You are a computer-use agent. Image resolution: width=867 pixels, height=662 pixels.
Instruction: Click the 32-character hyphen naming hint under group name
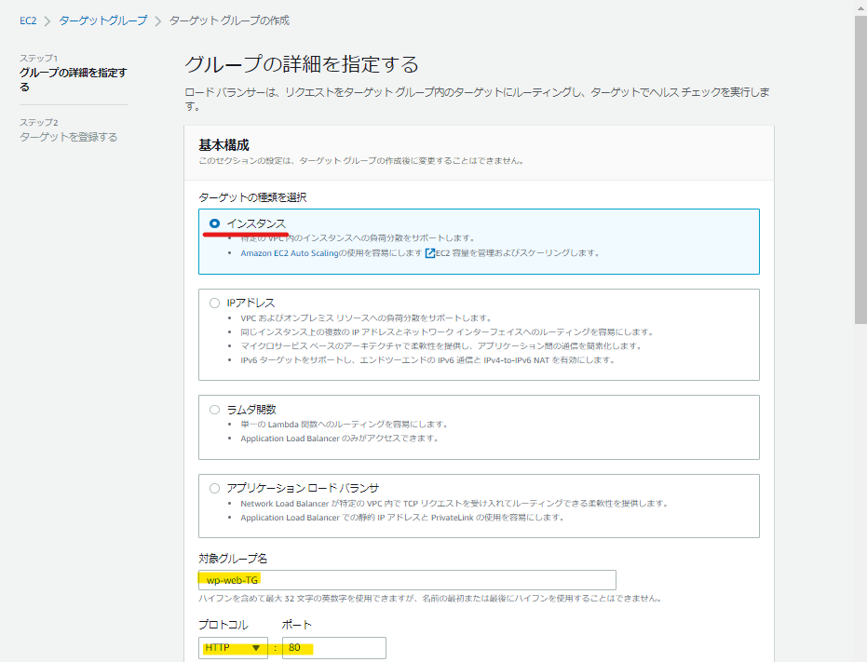tap(430, 599)
